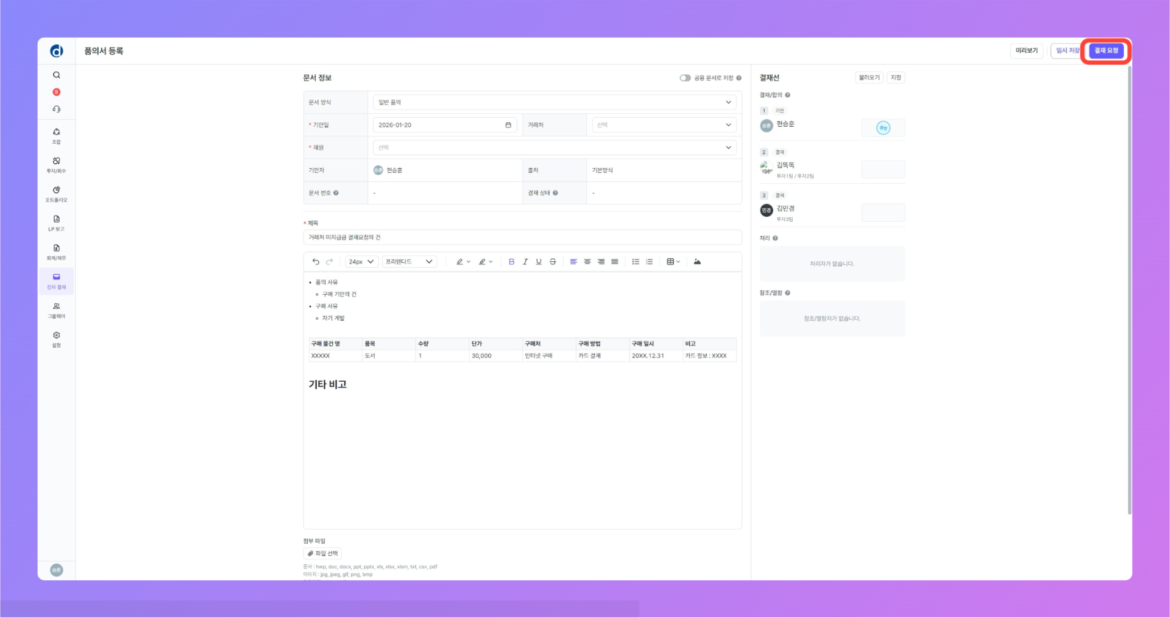The image size is (1170, 618).
Task: Click the undo icon in editor toolbar
Action: [x=316, y=262]
